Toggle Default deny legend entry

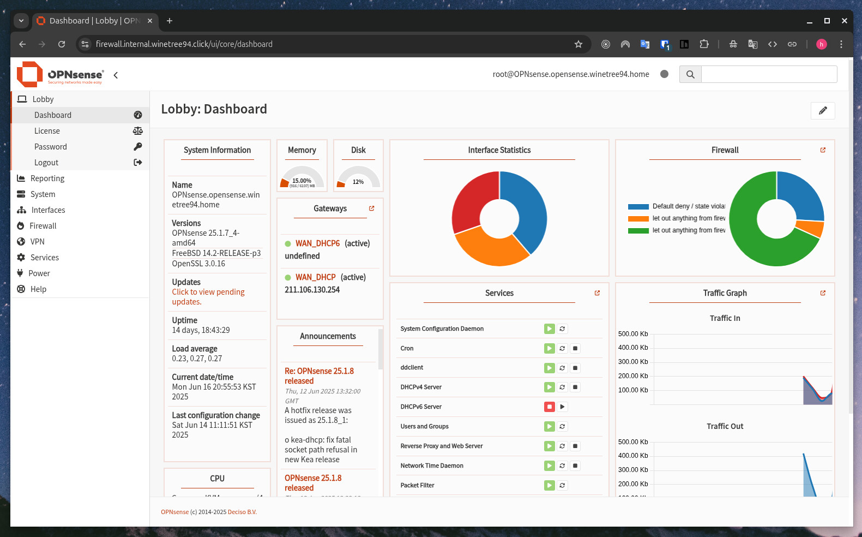click(x=677, y=206)
